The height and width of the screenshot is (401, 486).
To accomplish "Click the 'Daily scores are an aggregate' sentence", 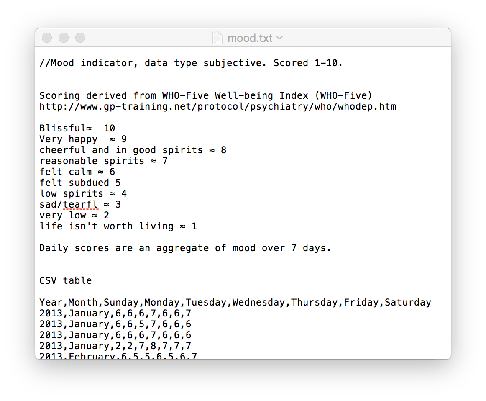I will tap(185, 248).
